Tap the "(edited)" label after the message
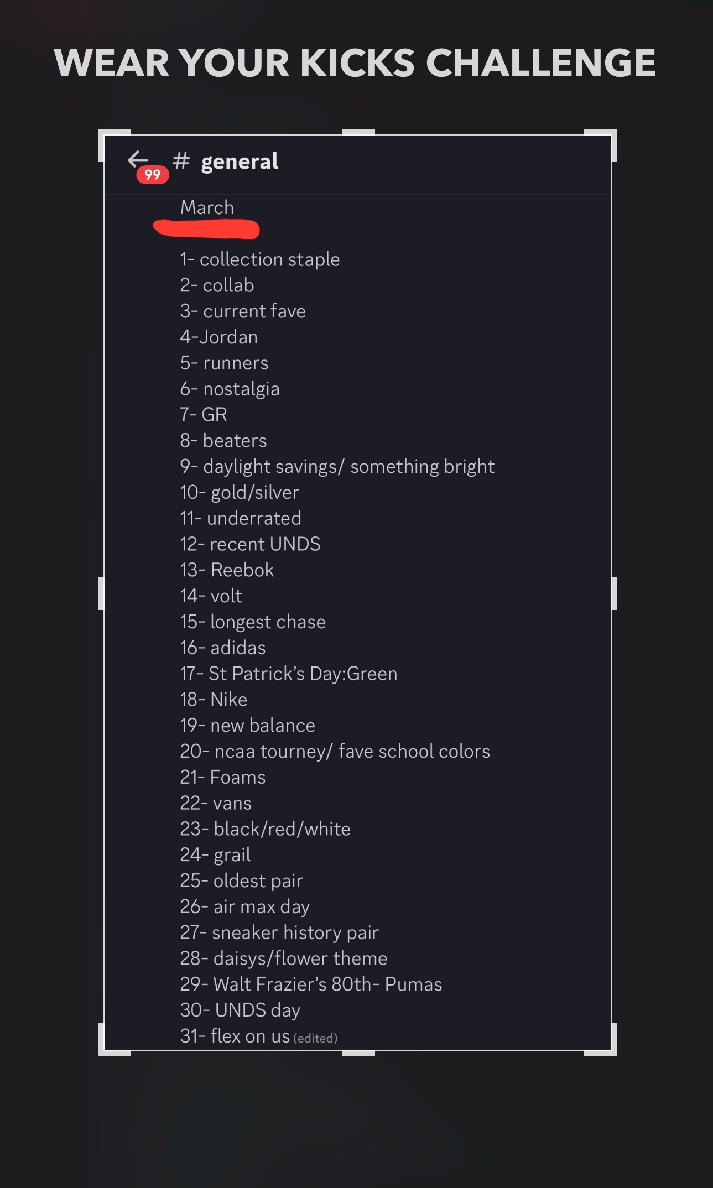713x1188 pixels. [x=315, y=1038]
